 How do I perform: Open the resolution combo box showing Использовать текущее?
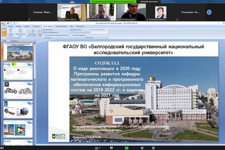[x=99, y=30]
